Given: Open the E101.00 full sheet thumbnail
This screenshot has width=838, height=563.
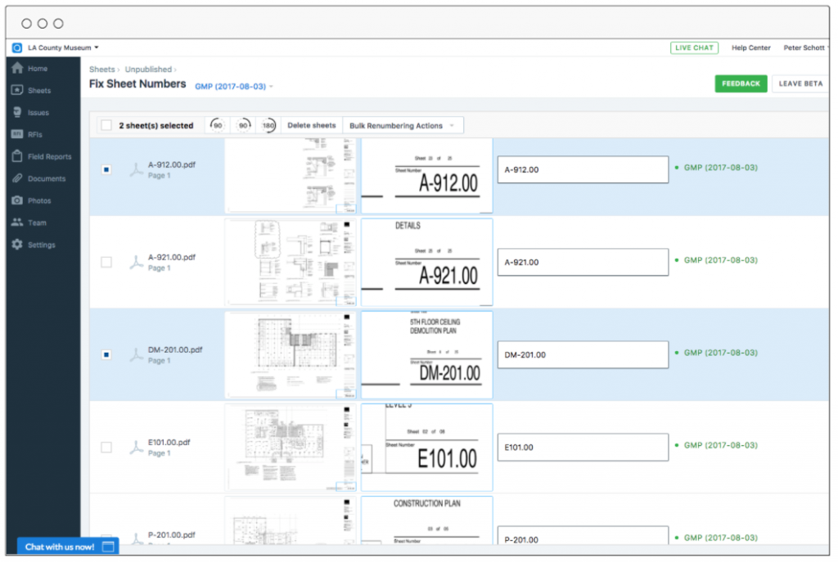Looking at the screenshot, I should [x=291, y=447].
